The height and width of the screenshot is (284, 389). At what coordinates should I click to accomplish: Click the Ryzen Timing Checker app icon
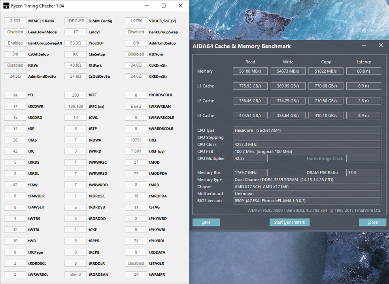pyautogui.click(x=6, y=6)
